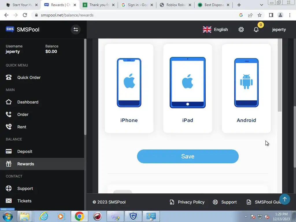Image resolution: width=296 pixels, height=222 pixels.
Task: Open Tickets in the sidebar
Action: [x=42, y=201]
